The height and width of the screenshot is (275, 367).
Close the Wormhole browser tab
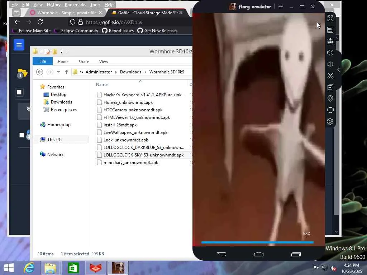[100, 13]
